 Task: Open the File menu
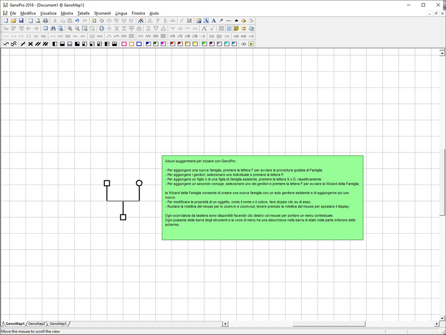click(x=13, y=13)
